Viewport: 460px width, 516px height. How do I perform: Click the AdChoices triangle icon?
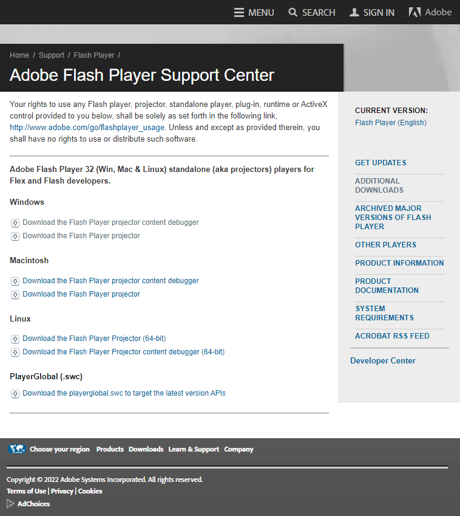(10, 503)
